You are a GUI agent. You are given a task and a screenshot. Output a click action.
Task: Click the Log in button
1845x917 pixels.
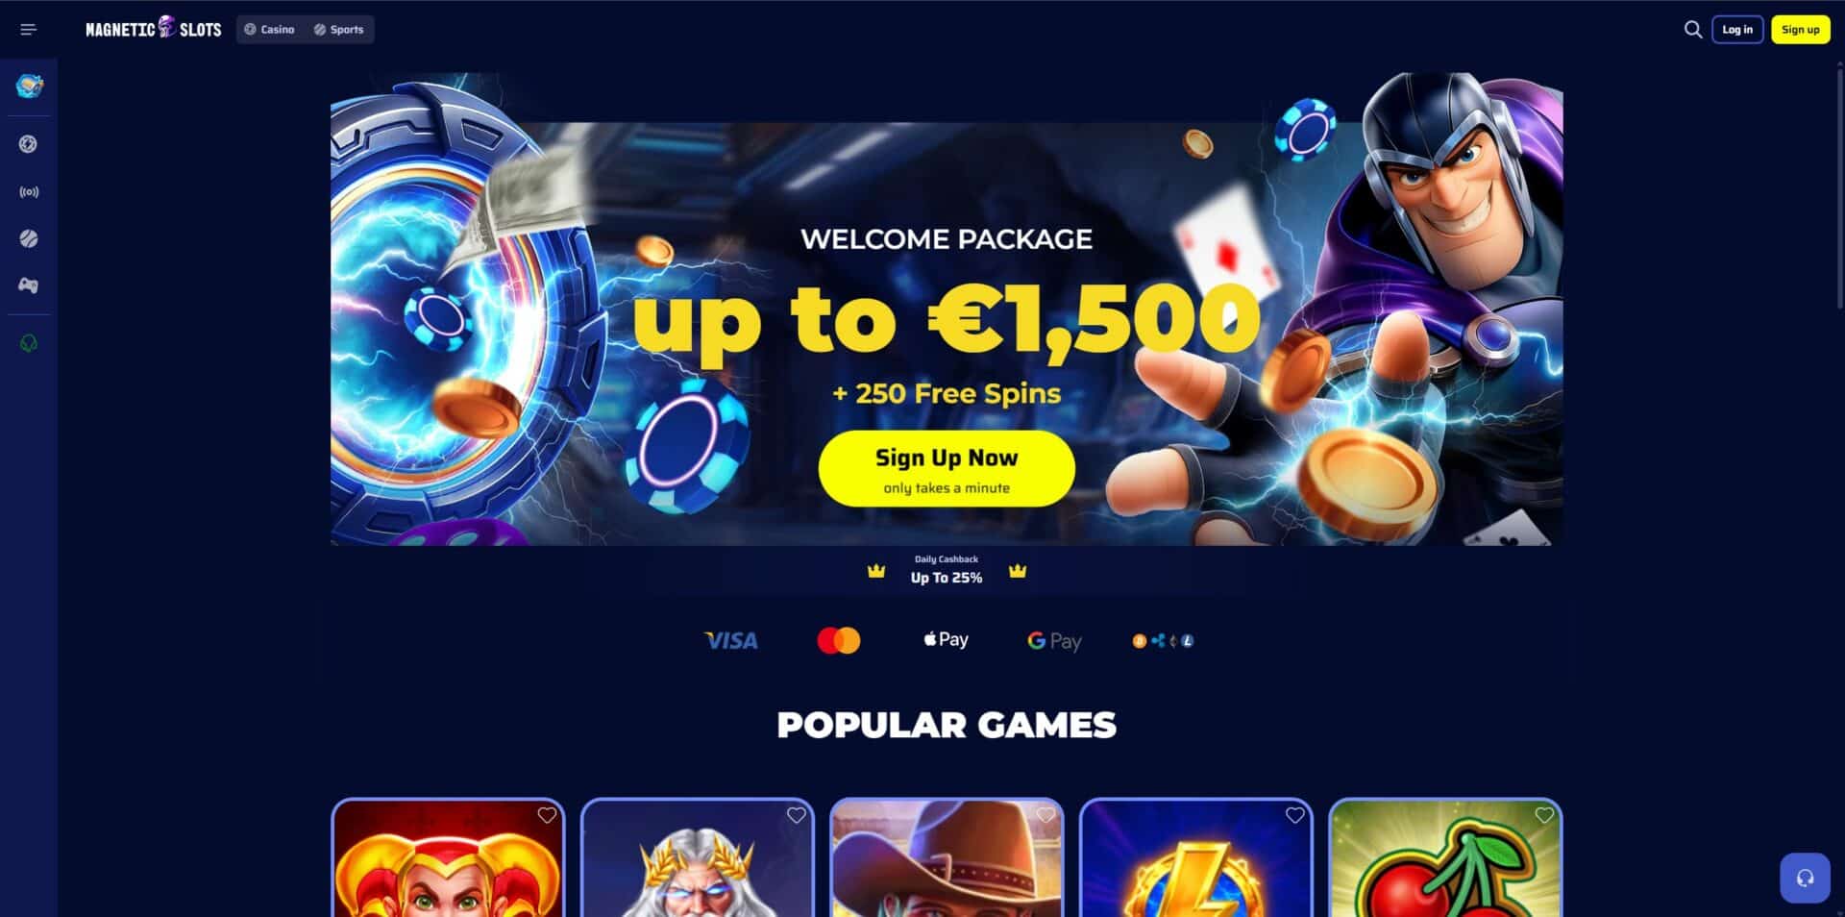coord(1737,30)
